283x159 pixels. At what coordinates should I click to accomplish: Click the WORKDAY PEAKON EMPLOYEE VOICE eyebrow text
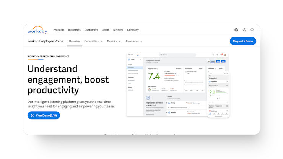pos(48,57)
